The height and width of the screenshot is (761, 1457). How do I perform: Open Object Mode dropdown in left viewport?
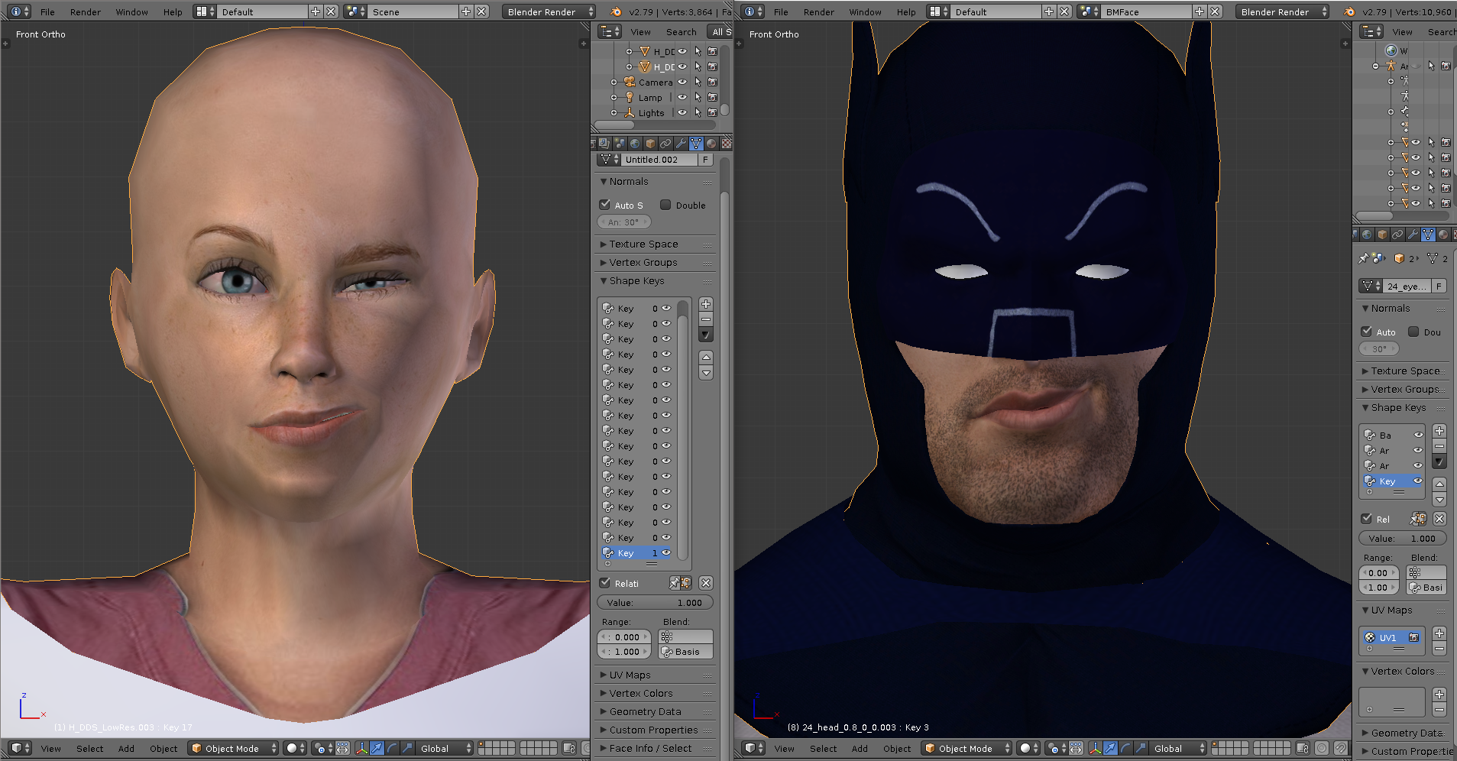coord(234,748)
